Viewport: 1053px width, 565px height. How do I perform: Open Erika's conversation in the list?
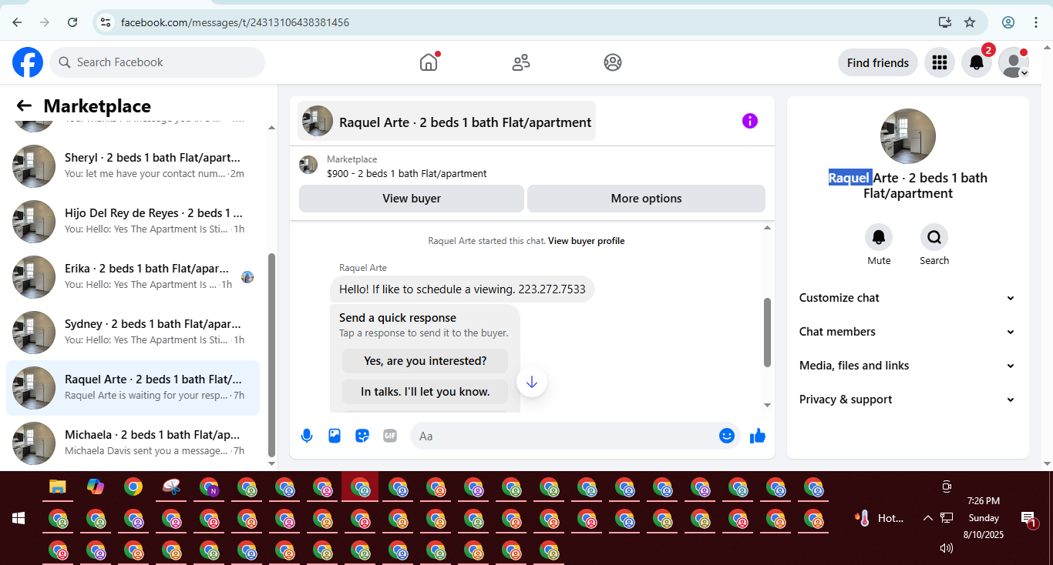(x=133, y=277)
